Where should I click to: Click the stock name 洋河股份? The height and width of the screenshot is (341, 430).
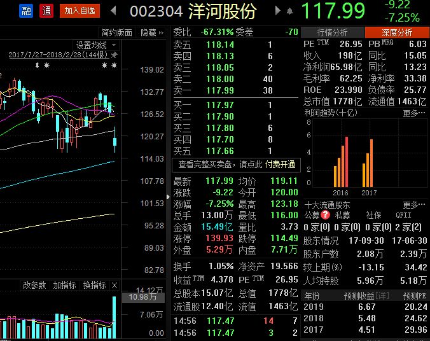coord(223,11)
